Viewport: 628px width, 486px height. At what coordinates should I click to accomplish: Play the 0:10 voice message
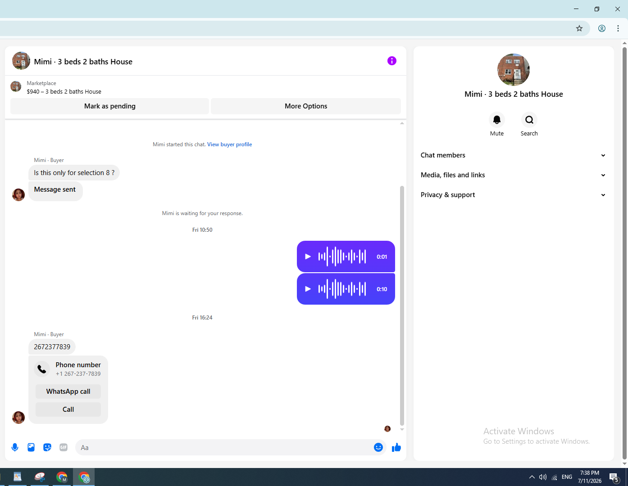[308, 289]
